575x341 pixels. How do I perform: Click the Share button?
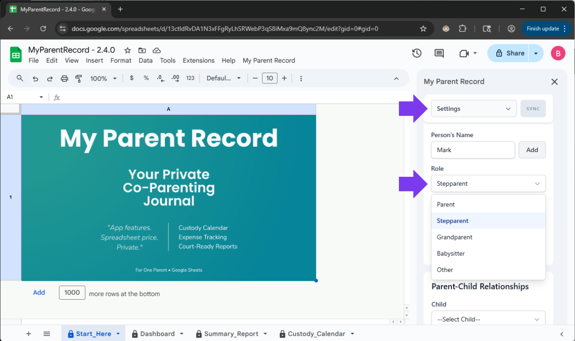pos(509,53)
